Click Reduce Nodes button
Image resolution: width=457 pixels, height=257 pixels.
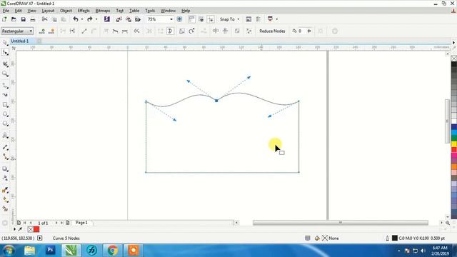[272, 31]
